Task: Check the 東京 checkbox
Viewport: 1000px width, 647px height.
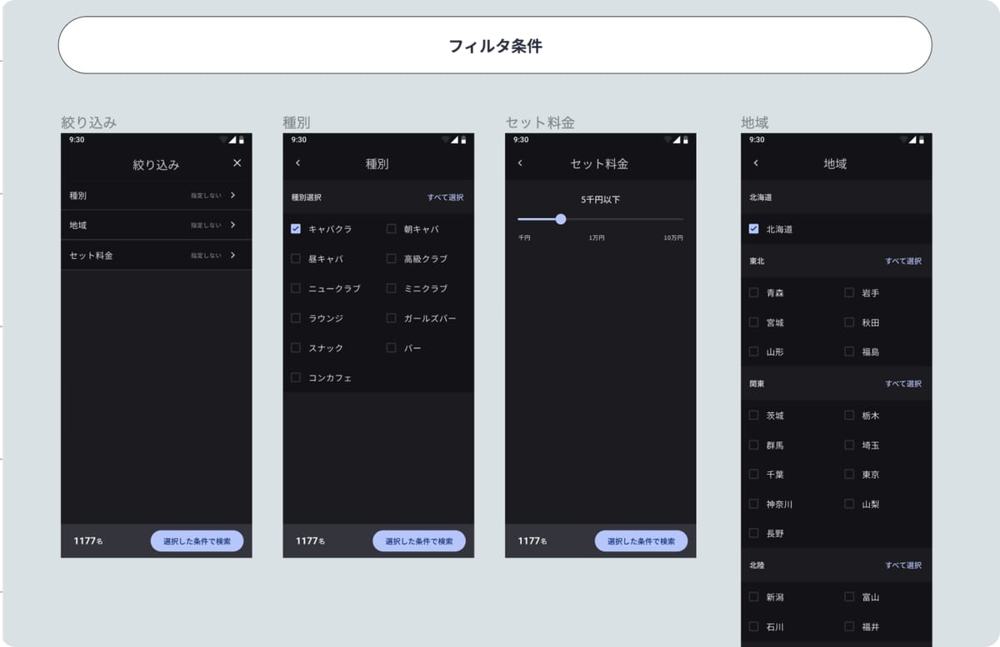Action: coord(849,475)
